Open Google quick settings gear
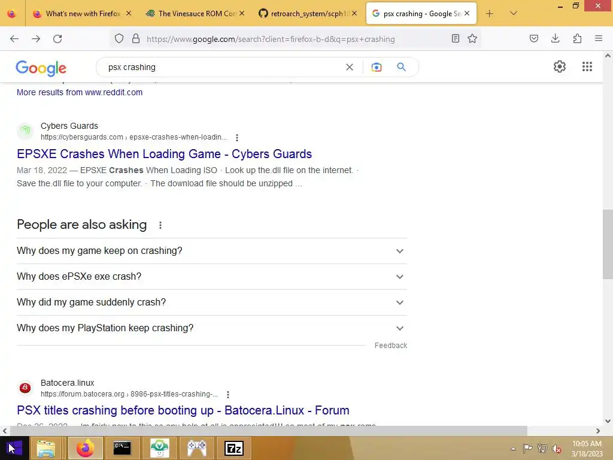This screenshot has height=460, width=613. click(560, 67)
